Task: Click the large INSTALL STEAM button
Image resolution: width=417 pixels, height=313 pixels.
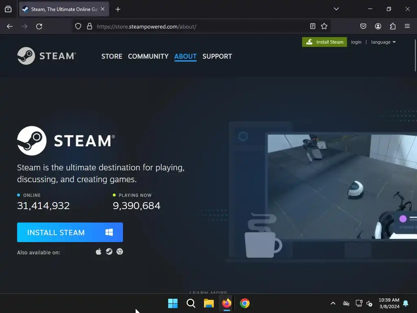Action: (x=70, y=232)
